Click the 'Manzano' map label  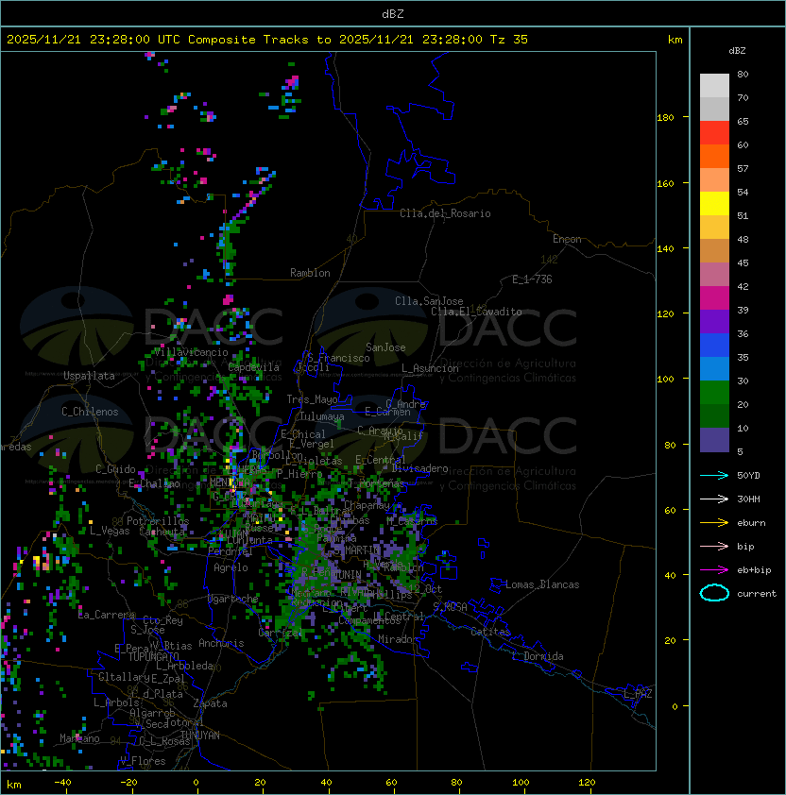pyautogui.click(x=79, y=738)
